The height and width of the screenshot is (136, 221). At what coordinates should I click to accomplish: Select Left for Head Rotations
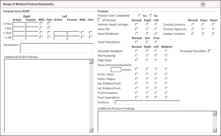coord(156,34)
